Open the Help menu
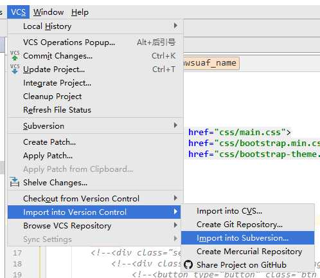The image size is (320, 278). coord(80,12)
